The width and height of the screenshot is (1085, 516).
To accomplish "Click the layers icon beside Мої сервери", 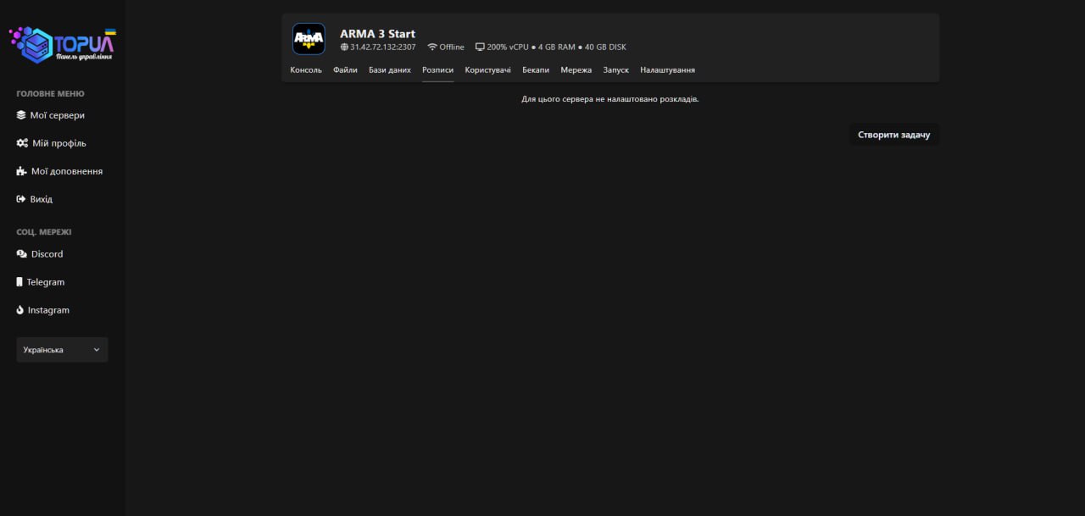I will (21, 115).
